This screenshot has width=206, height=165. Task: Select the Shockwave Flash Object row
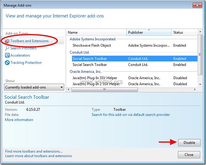[x=135, y=45]
